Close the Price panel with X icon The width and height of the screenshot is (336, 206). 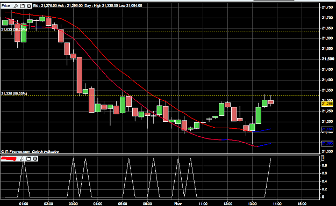[x=28, y=6]
